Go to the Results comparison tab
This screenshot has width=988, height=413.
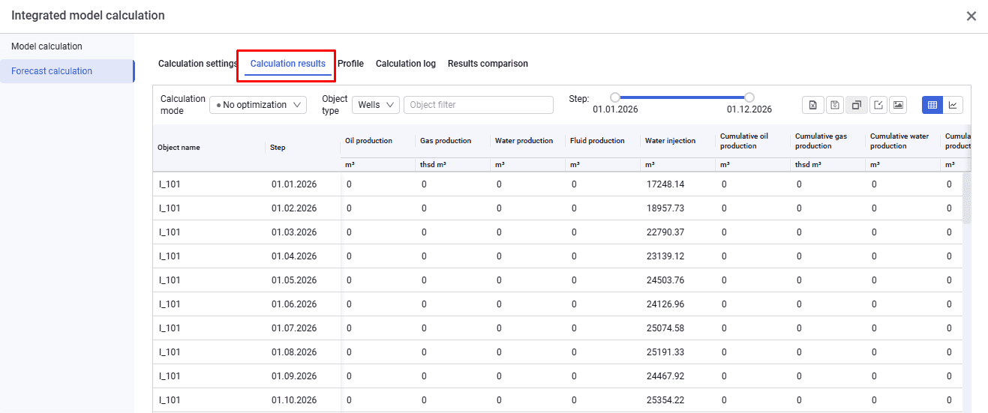click(x=488, y=64)
